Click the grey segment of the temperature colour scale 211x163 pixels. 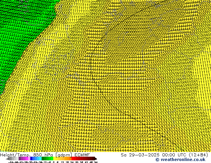13,158
